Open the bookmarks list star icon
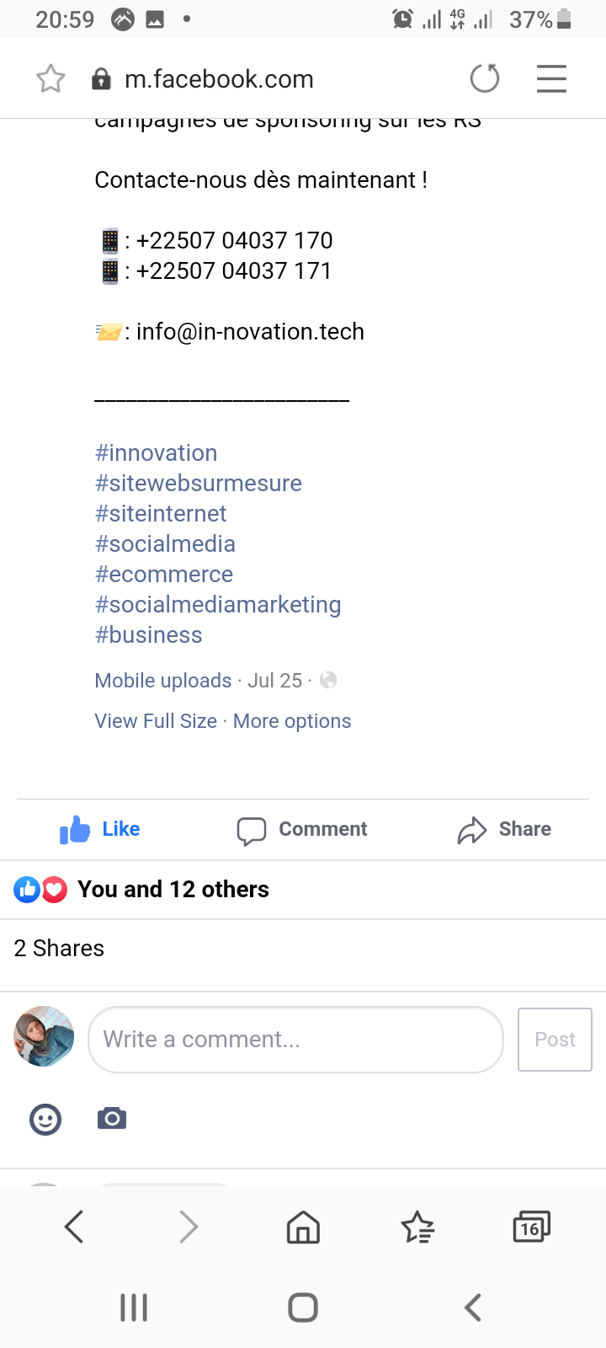 [x=417, y=1228]
